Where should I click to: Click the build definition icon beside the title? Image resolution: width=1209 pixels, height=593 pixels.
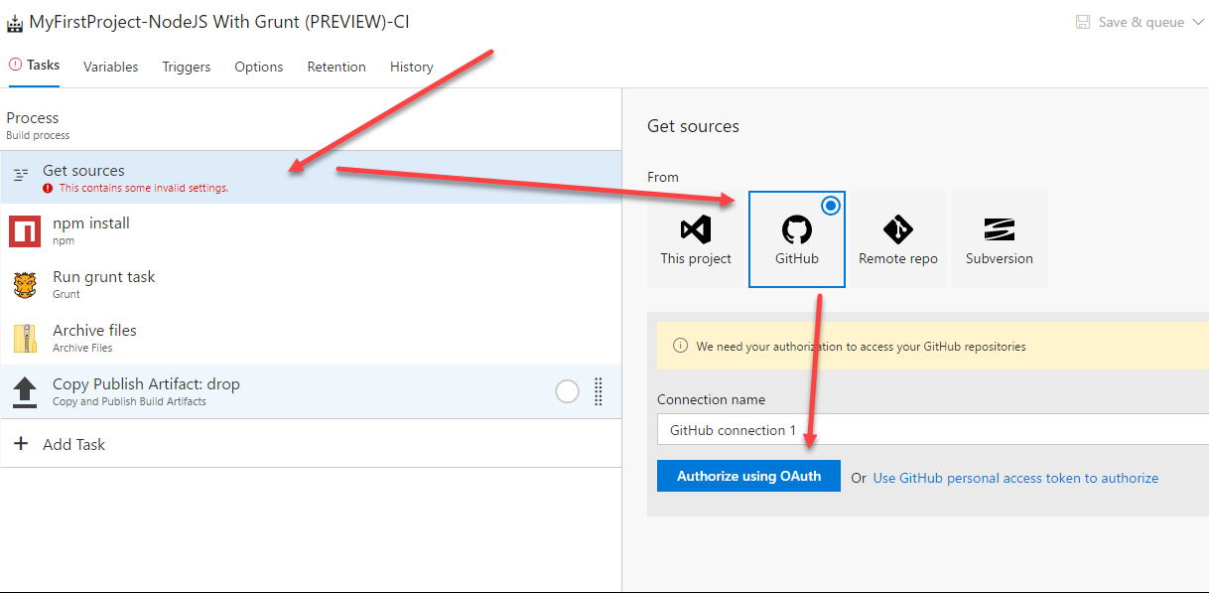click(15, 23)
